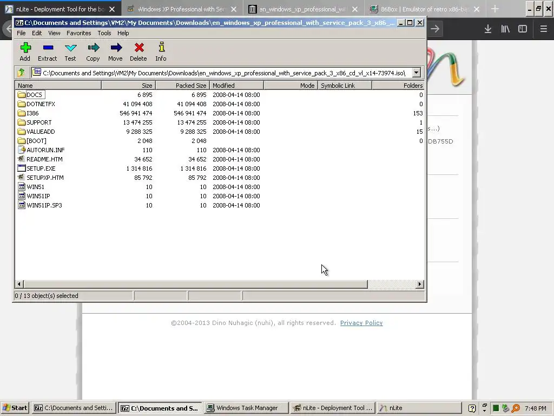Click the Move toolbar icon
The height and width of the screenshot is (416, 554).
point(116,48)
